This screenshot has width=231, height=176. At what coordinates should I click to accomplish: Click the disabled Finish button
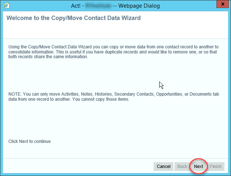(x=216, y=167)
